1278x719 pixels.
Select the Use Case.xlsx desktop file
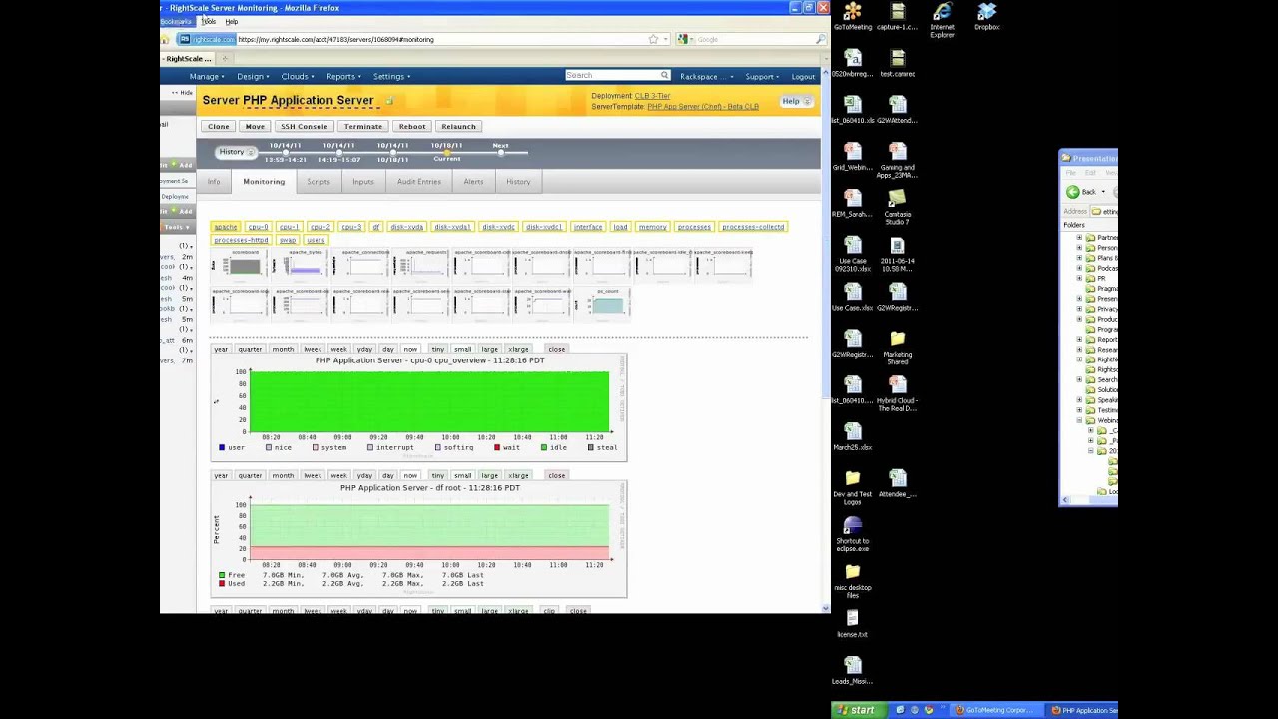[852, 297]
